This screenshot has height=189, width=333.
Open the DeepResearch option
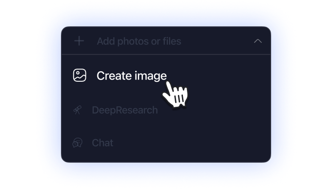[125, 110]
